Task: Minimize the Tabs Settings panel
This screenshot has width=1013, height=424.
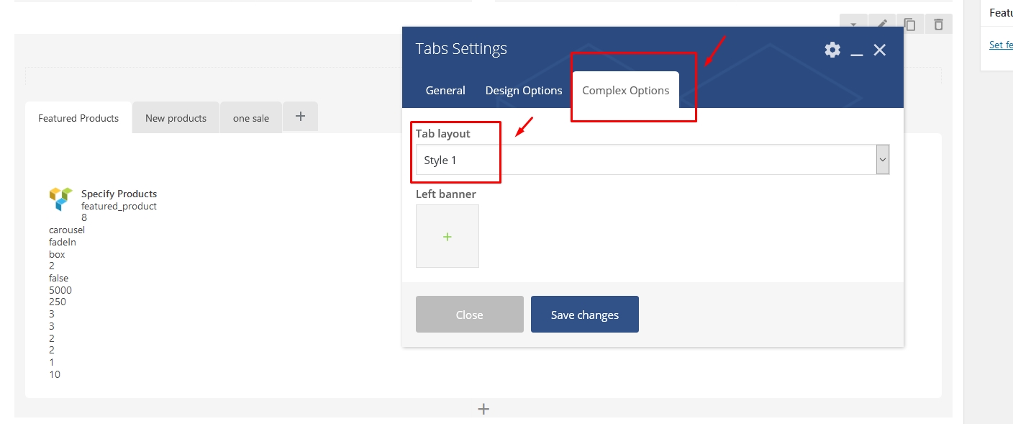Action: pyautogui.click(x=856, y=50)
